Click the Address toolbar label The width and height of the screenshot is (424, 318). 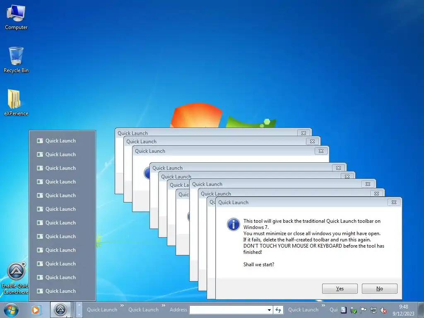pyautogui.click(x=178, y=310)
